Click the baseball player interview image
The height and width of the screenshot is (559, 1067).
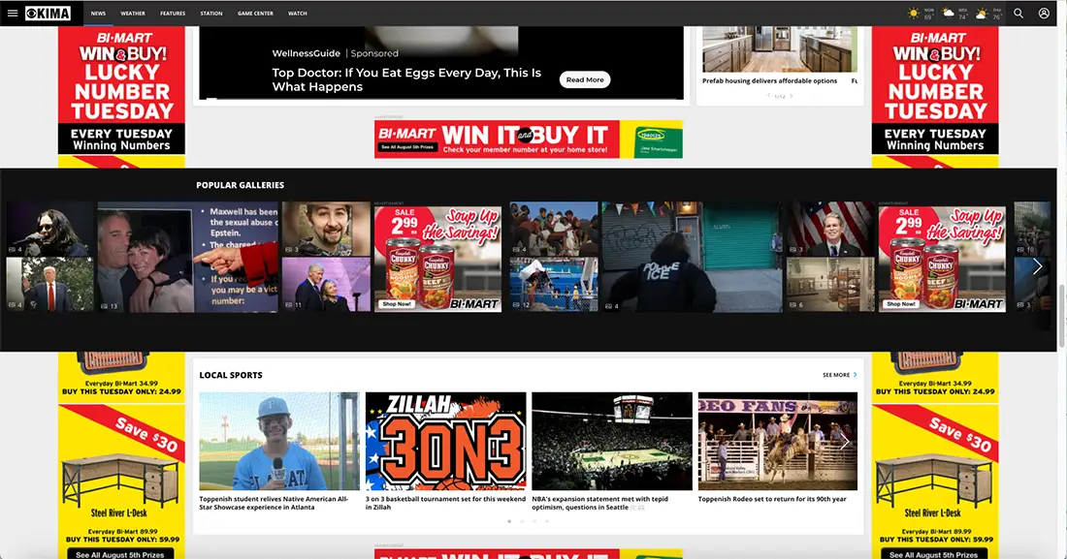tap(279, 441)
